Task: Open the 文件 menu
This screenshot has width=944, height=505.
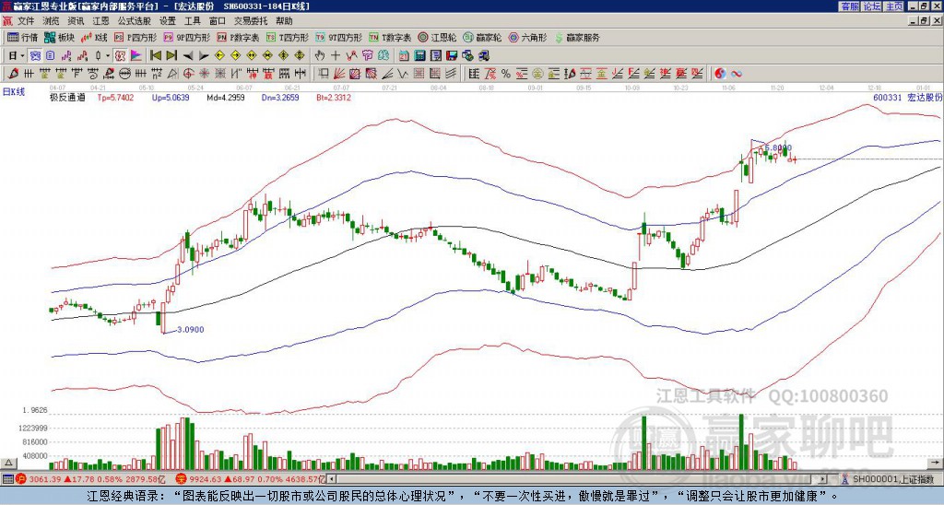Action: click(26, 21)
